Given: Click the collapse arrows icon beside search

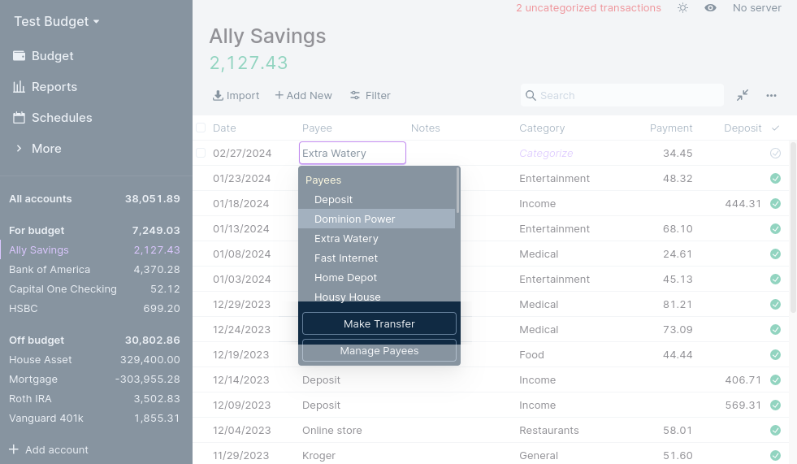Looking at the screenshot, I should pos(743,95).
